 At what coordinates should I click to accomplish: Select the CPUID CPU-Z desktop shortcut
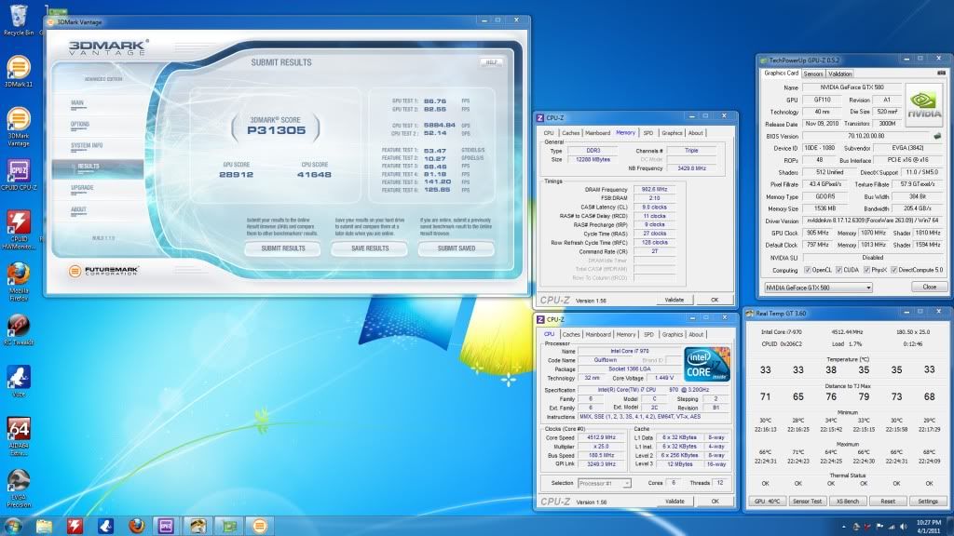tap(19, 175)
